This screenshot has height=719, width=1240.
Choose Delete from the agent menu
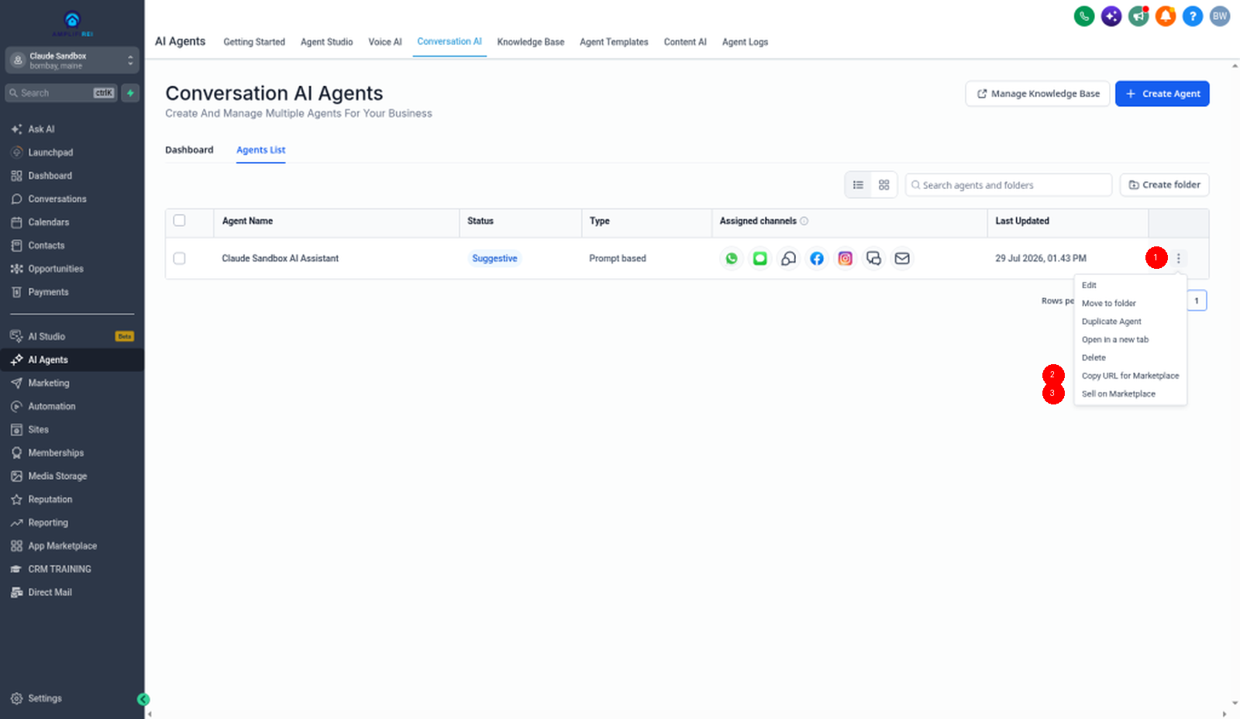coord(1094,358)
